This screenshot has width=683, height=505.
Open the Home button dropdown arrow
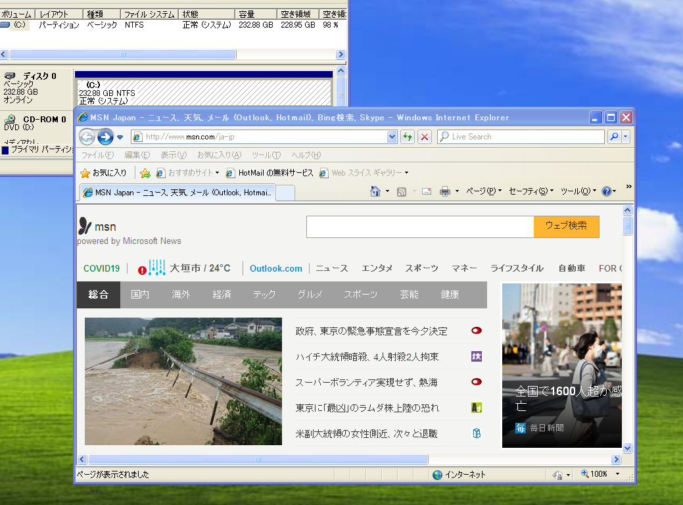click(387, 191)
